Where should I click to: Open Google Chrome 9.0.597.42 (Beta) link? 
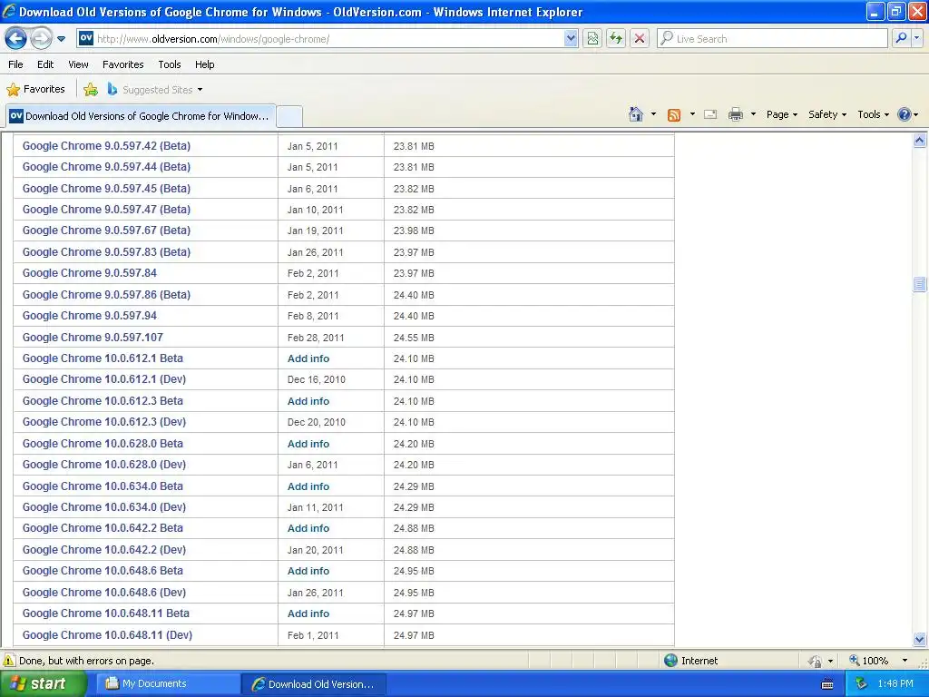click(x=107, y=146)
